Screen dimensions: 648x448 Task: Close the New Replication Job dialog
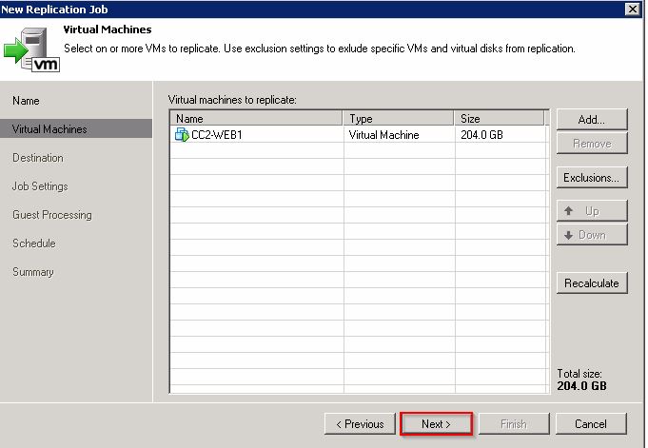coord(633,9)
